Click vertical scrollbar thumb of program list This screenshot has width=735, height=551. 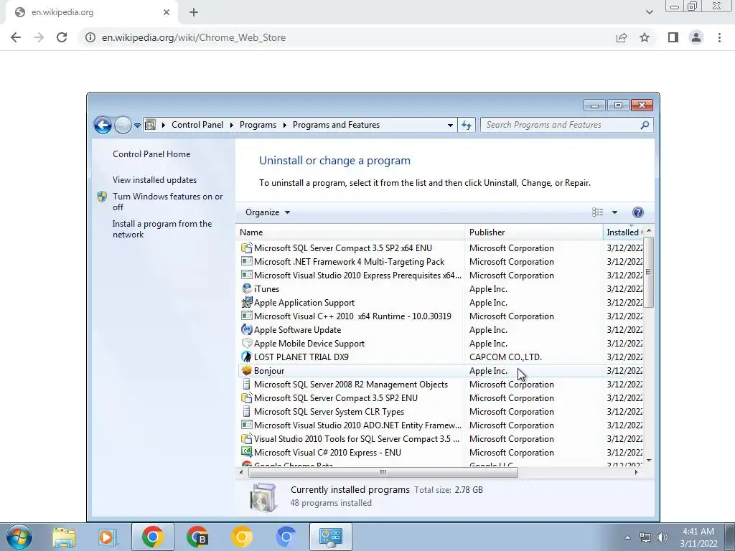pyautogui.click(x=649, y=272)
